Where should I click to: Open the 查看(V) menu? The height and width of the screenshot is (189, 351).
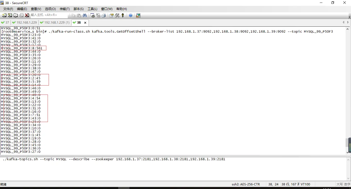(36, 9)
